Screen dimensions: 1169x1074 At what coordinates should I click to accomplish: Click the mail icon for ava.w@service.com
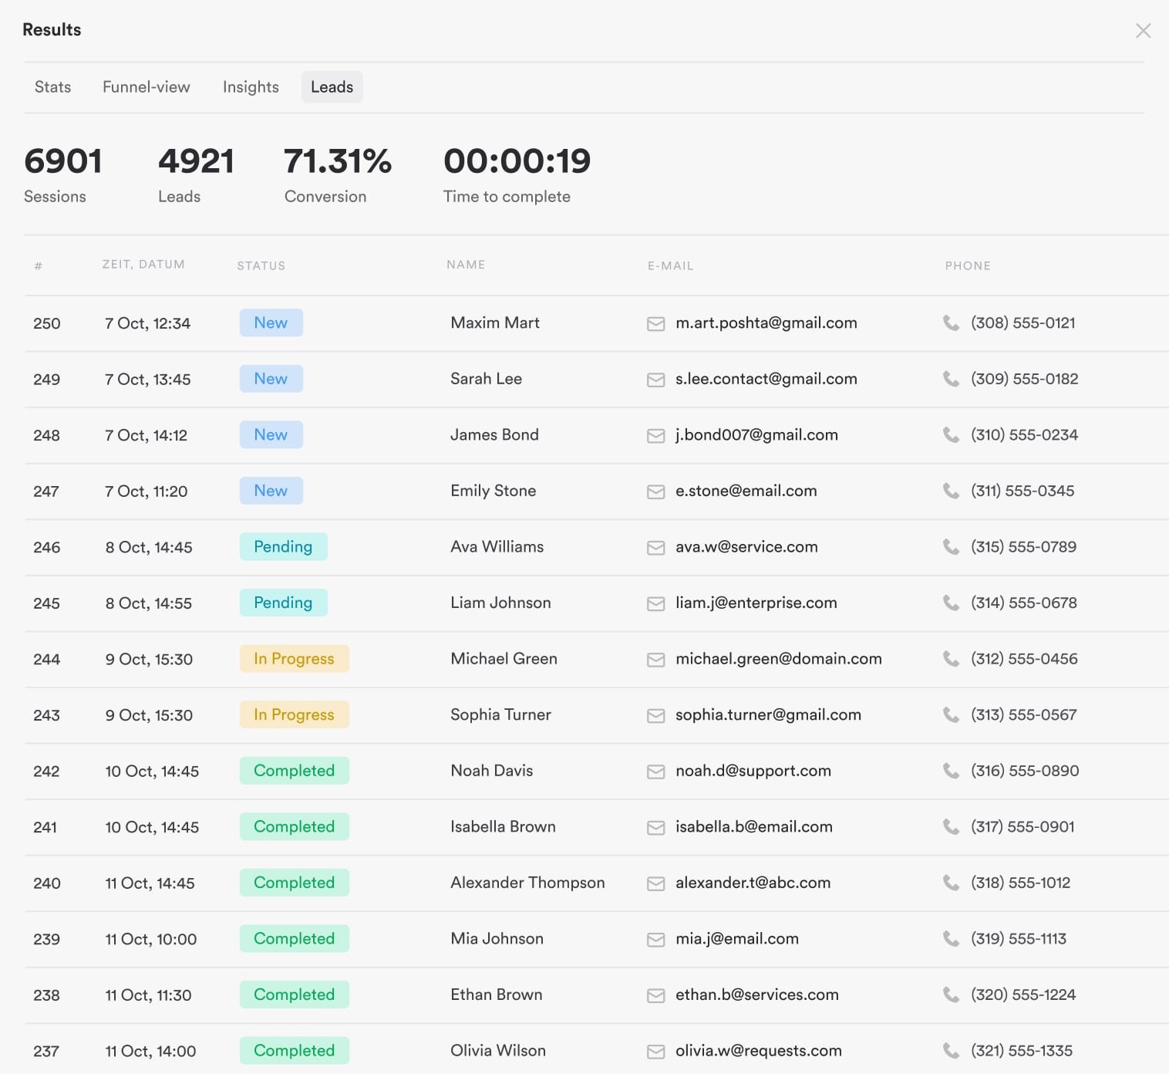click(x=655, y=548)
